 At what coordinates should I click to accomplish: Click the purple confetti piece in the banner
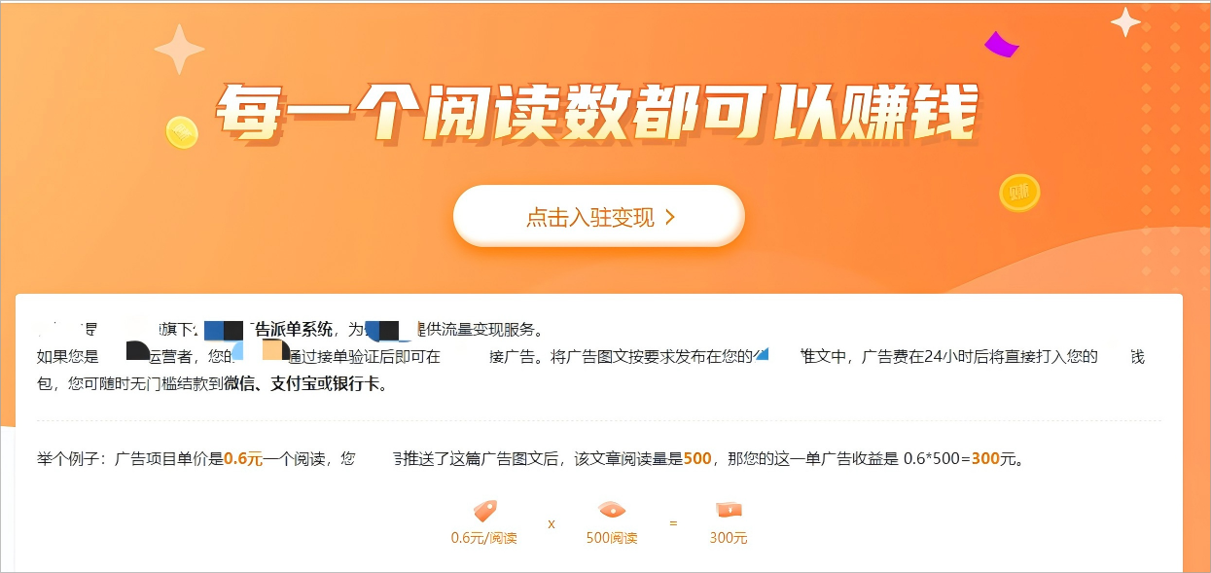pyautogui.click(x=1001, y=45)
